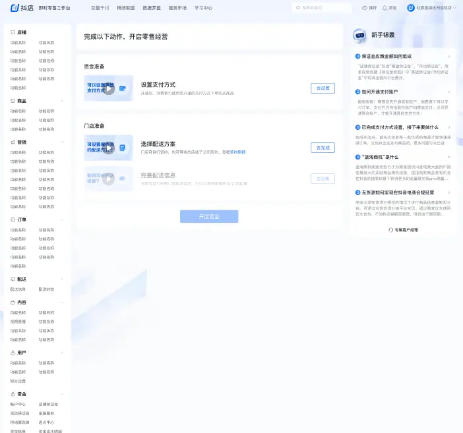463x433 pixels.
Task: Collapse the 资金 sidebar section chevron
Action: (62, 394)
